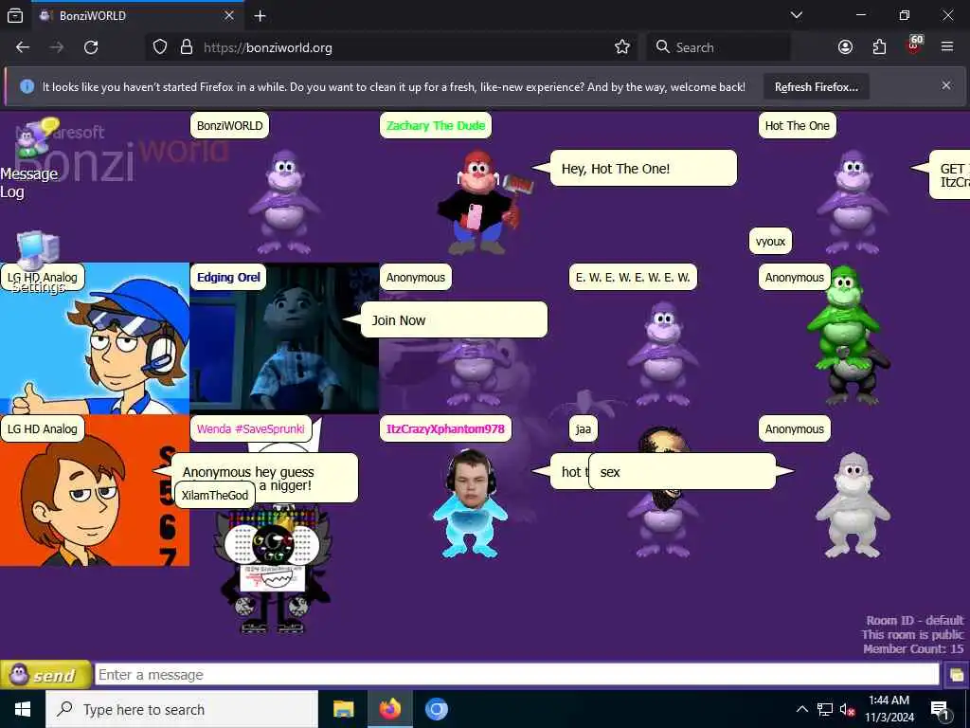Click the Firefox Search box

tap(719, 47)
